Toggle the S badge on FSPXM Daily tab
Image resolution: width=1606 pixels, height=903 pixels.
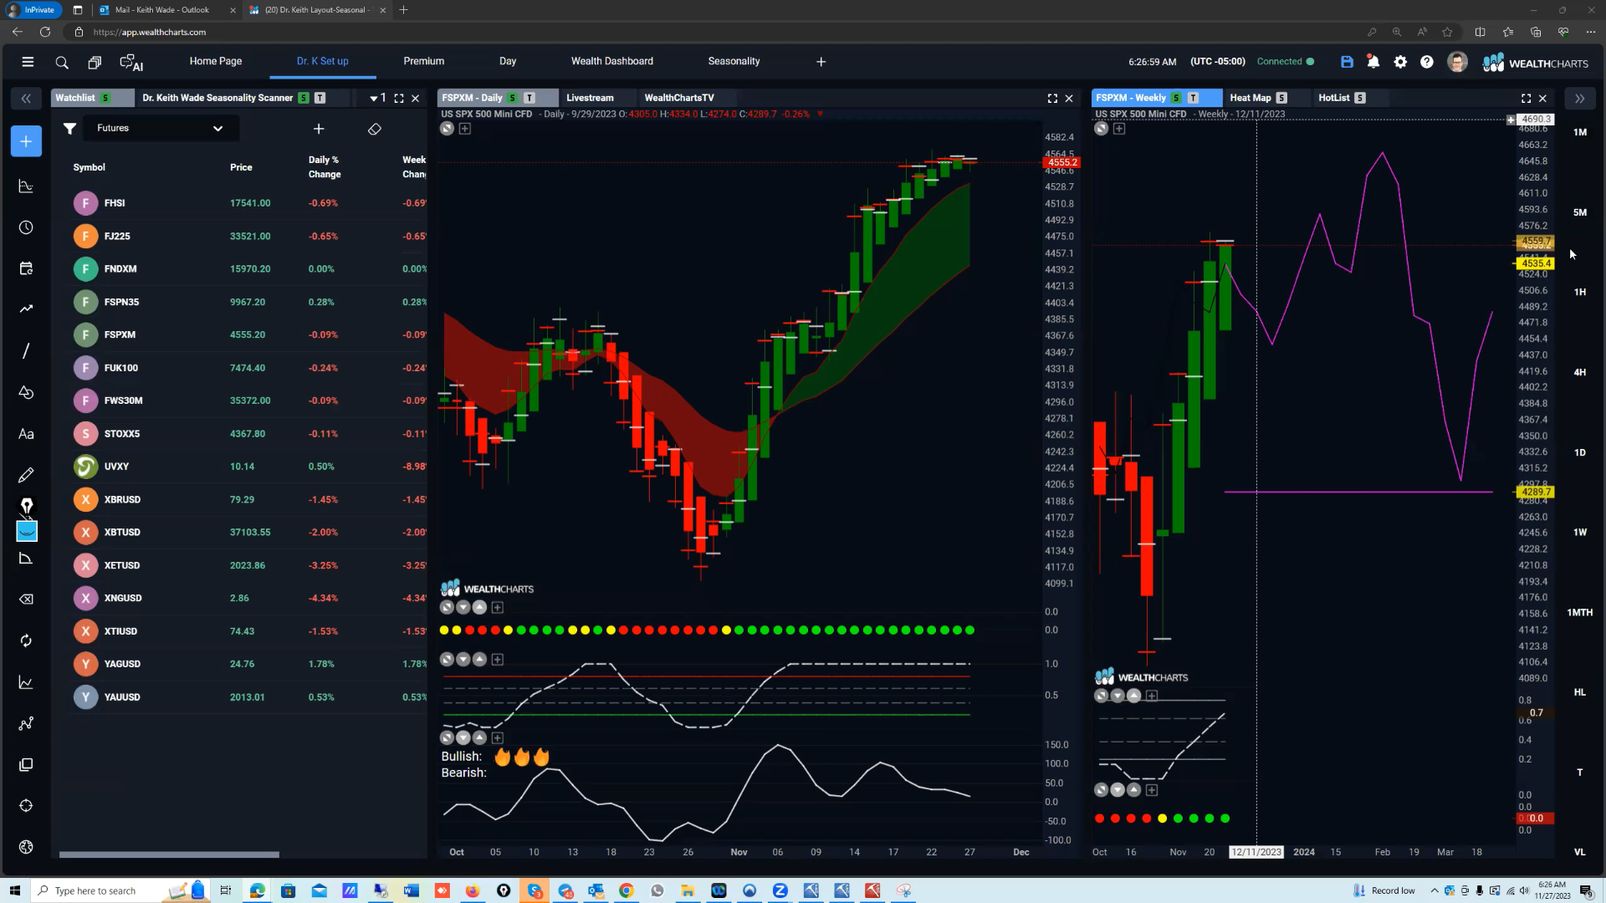click(x=513, y=99)
